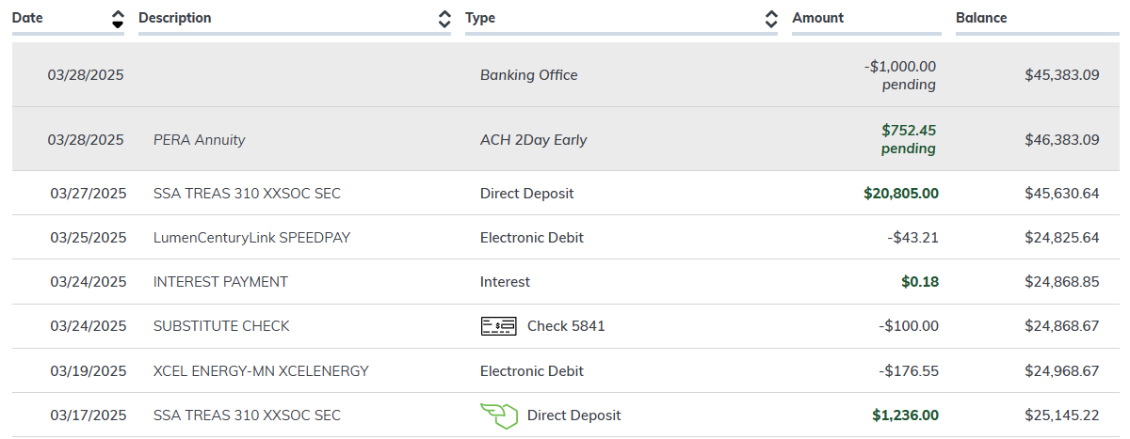Sort by Description column arrows
The height and width of the screenshot is (439, 1130).
click(x=444, y=19)
